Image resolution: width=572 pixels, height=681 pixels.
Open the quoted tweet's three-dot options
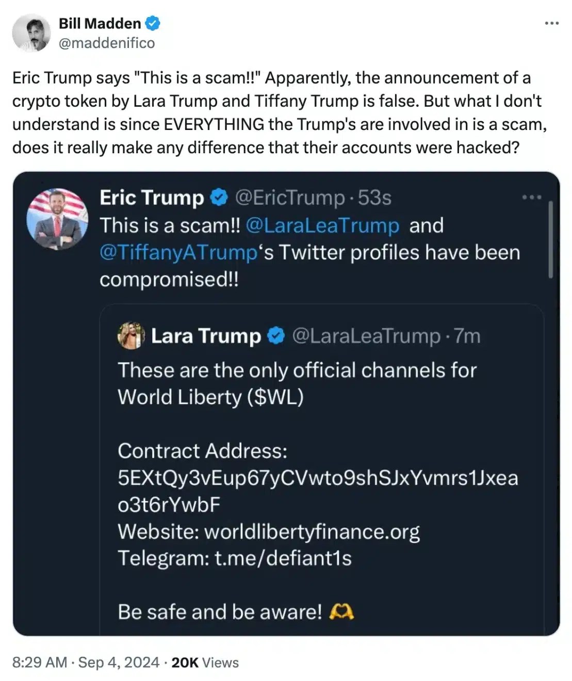point(531,197)
